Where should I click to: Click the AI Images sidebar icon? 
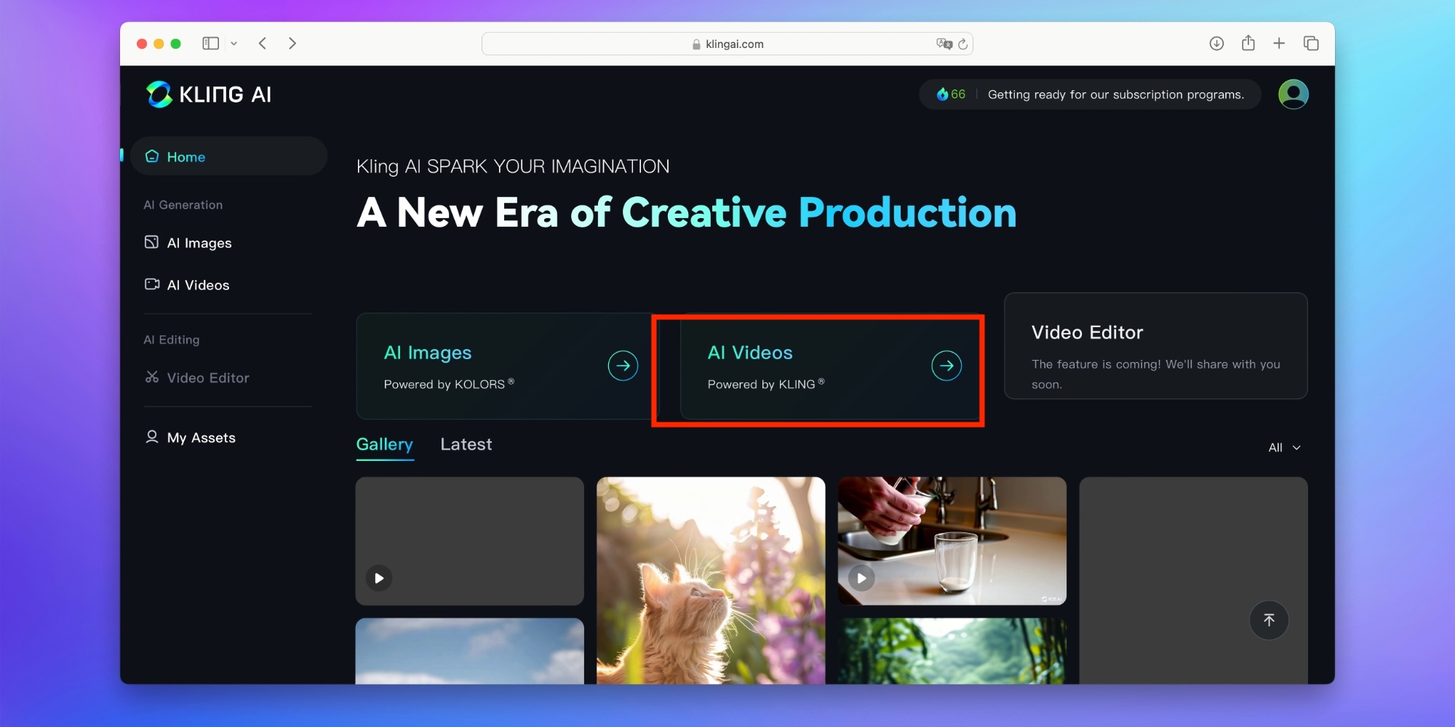(x=151, y=242)
